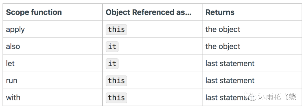Click 'the object' in the apply row
Viewport: 306px width, 110px height.
pos(223,30)
